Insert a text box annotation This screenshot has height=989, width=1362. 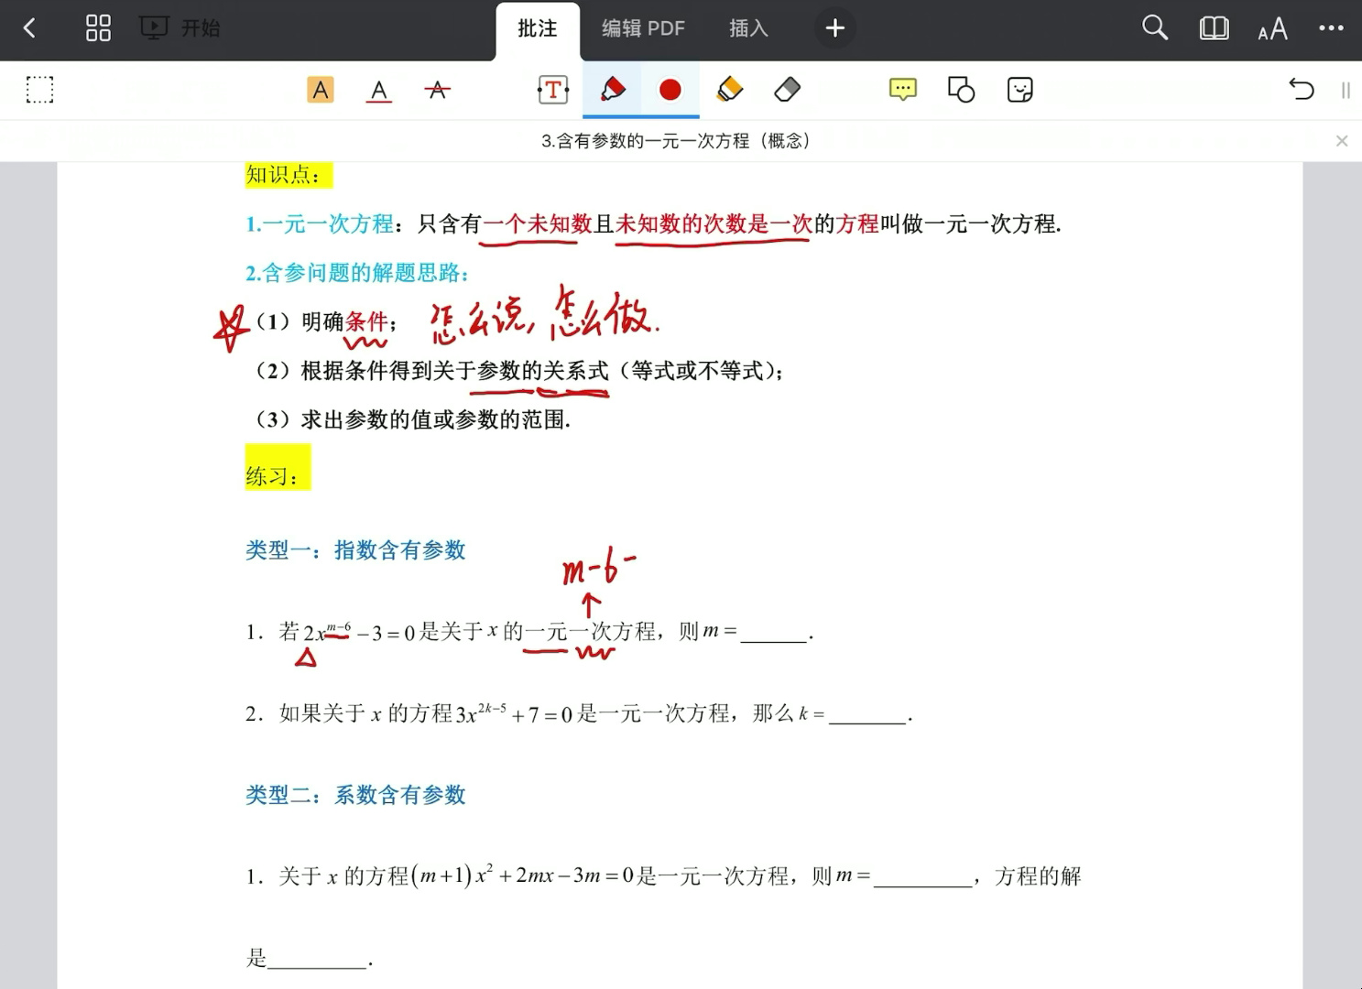552,90
